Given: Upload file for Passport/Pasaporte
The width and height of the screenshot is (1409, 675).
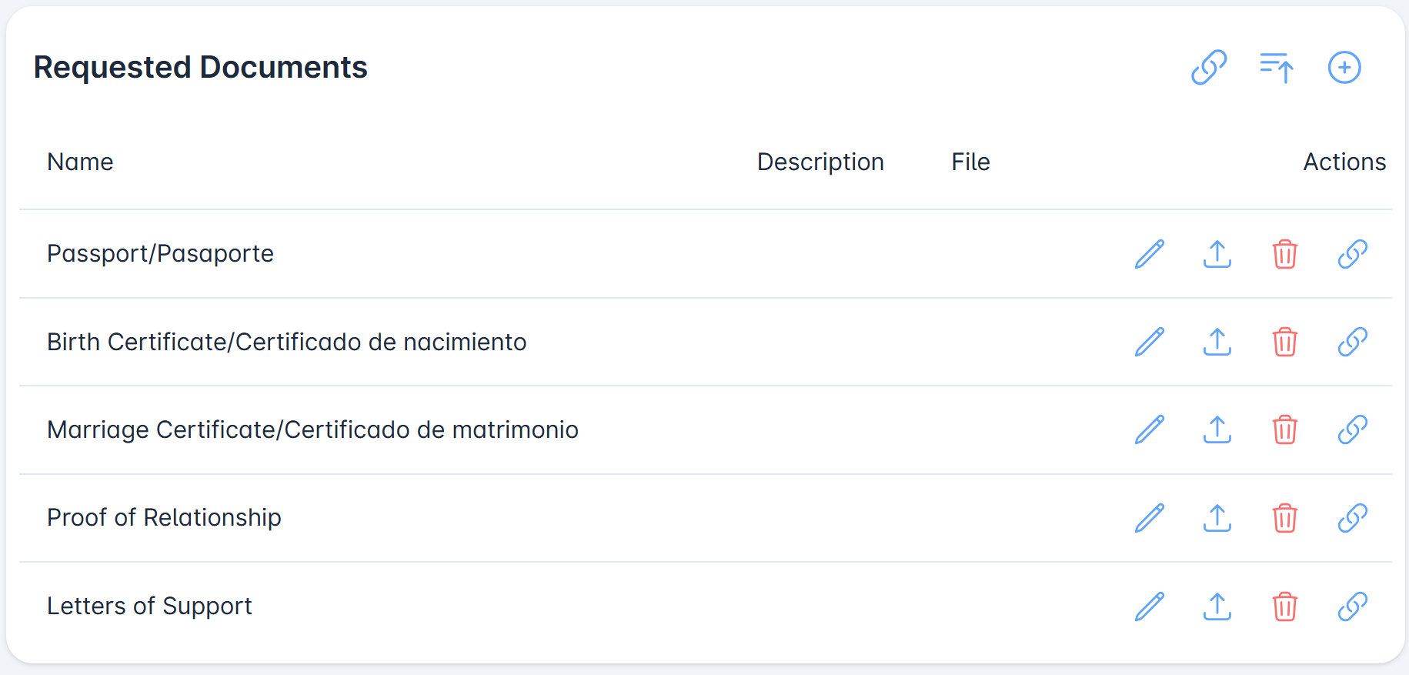Looking at the screenshot, I should tap(1217, 254).
